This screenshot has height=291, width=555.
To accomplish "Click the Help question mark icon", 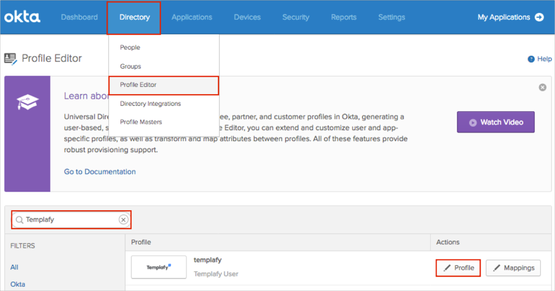I will click(x=531, y=59).
